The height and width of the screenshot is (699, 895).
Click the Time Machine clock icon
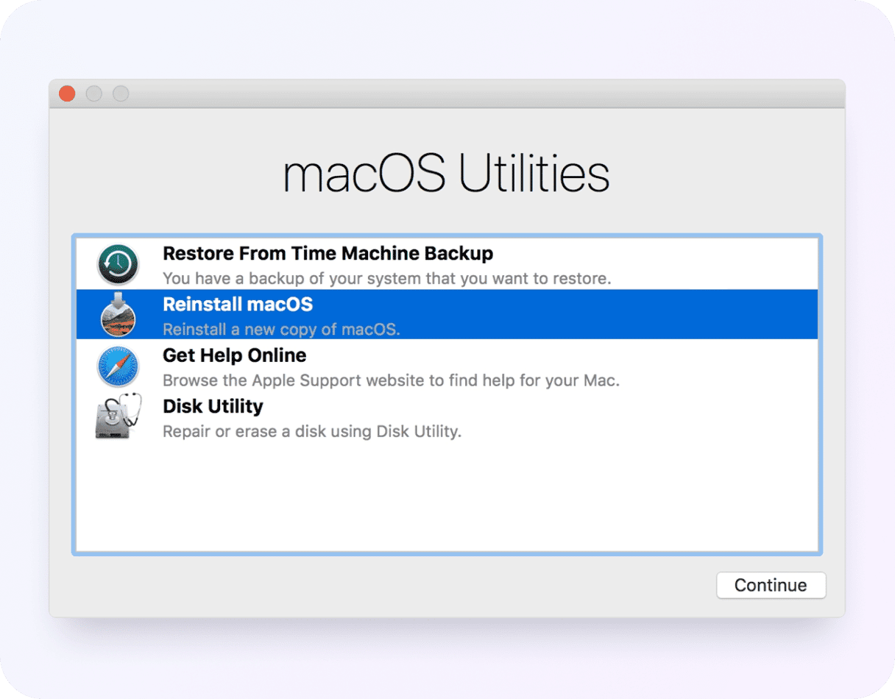118,265
